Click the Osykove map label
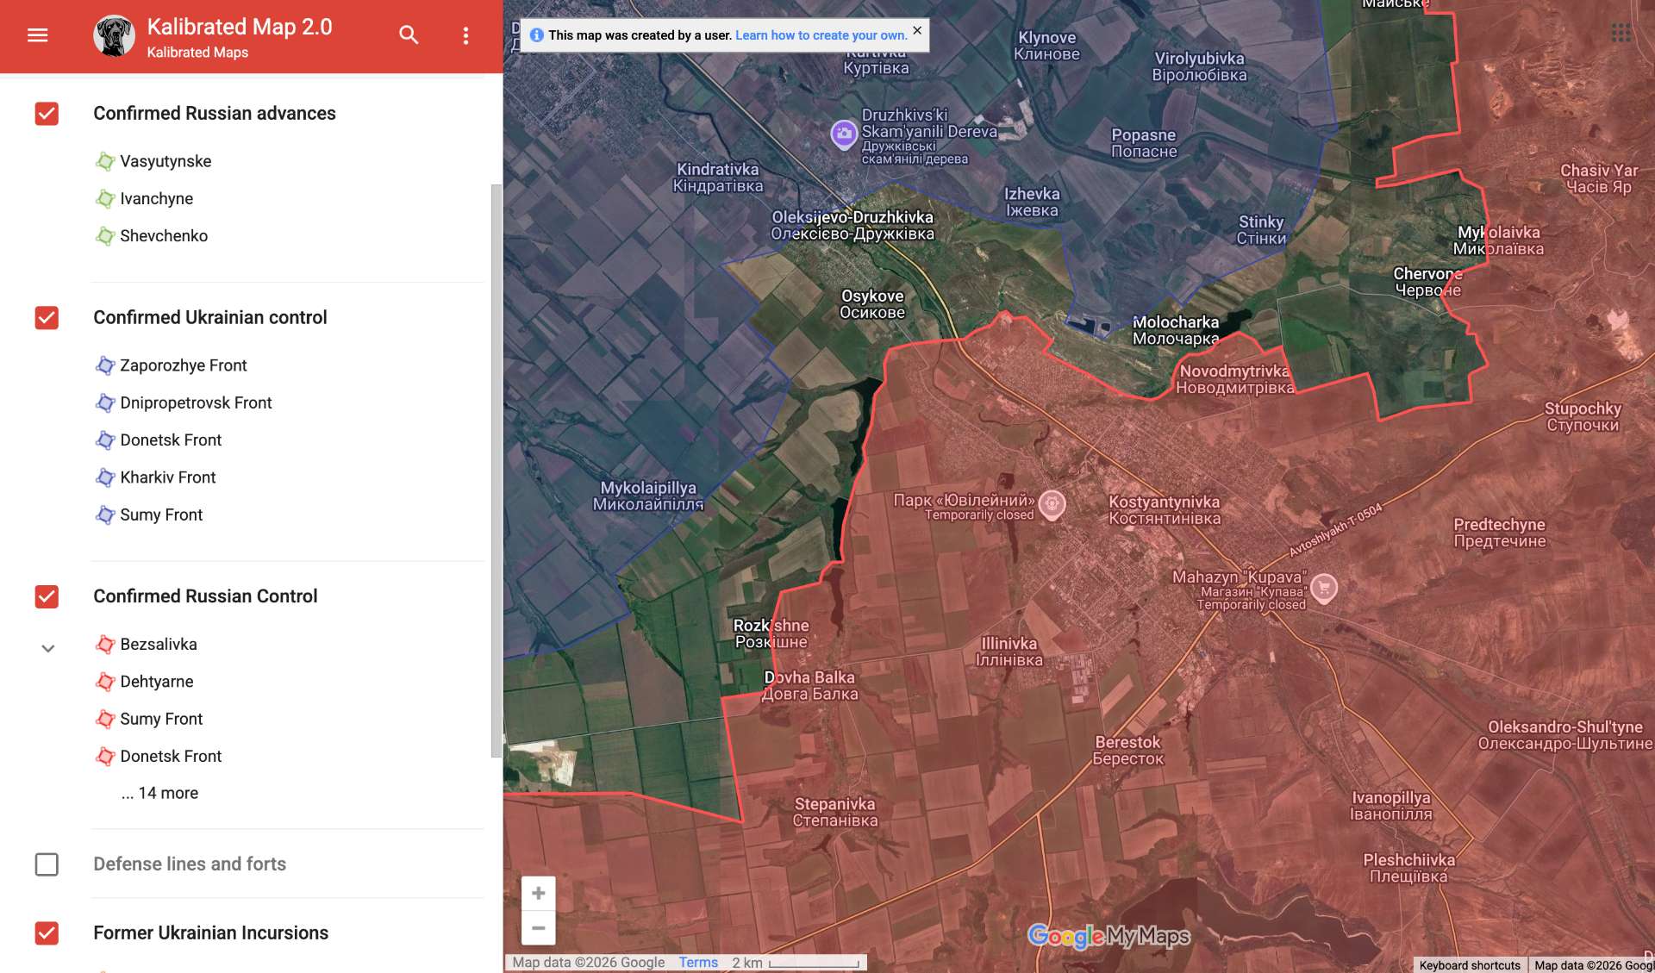The height and width of the screenshot is (973, 1655). coord(872,304)
